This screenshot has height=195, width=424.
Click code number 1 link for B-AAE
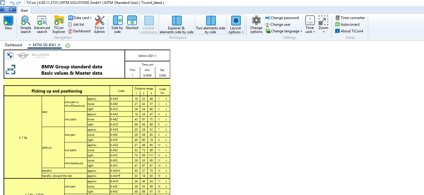[159, 99]
